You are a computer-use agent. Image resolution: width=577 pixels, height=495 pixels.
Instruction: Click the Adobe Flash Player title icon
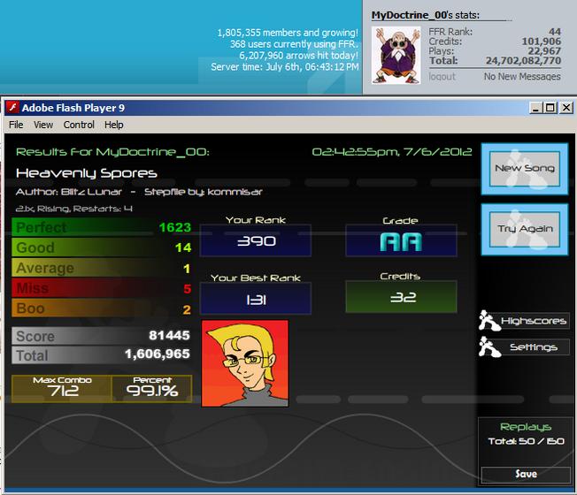(x=13, y=107)
